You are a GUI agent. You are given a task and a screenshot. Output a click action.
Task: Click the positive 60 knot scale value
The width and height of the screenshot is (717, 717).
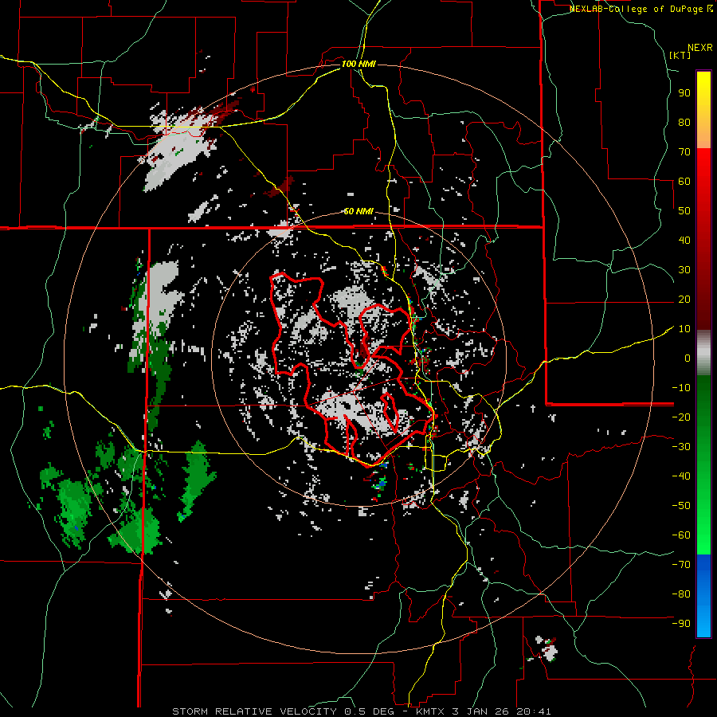click(x=684, y=182)
